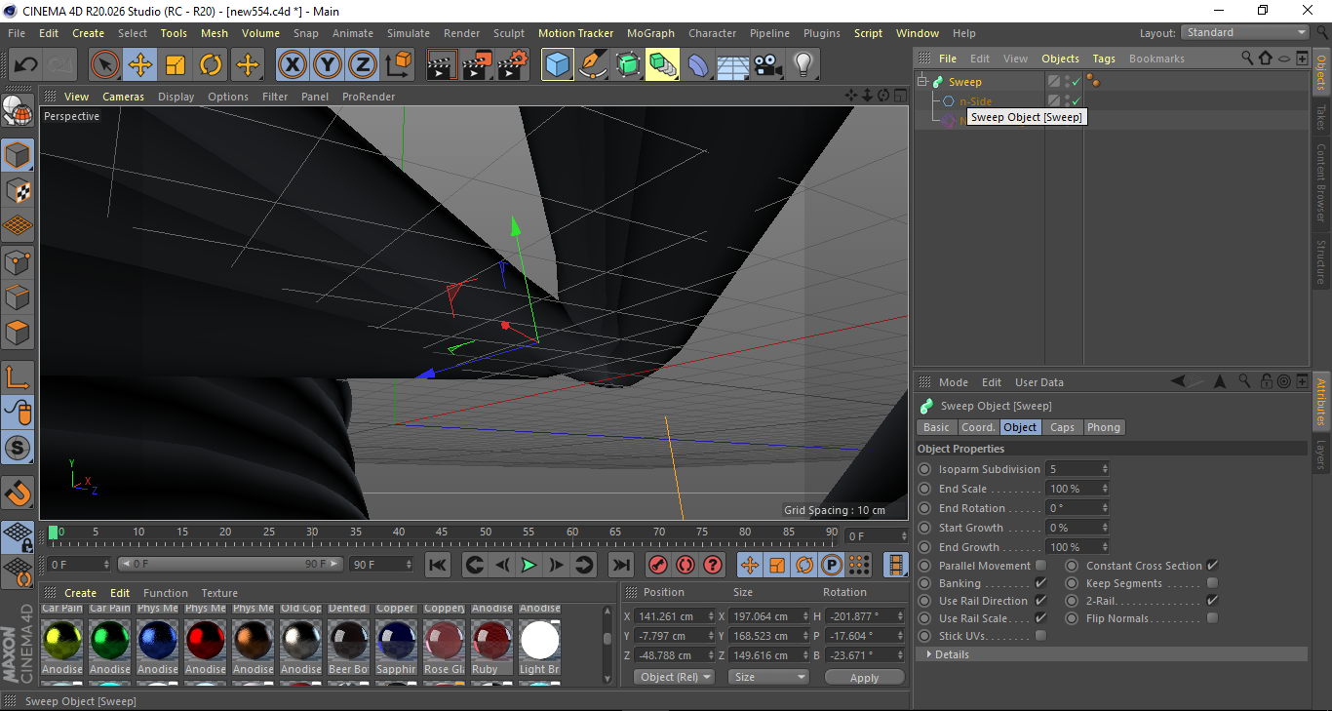This screenshot has width=1332, height=711.
Task: Open the Spline Pen tool
Action: coord(593,65)
